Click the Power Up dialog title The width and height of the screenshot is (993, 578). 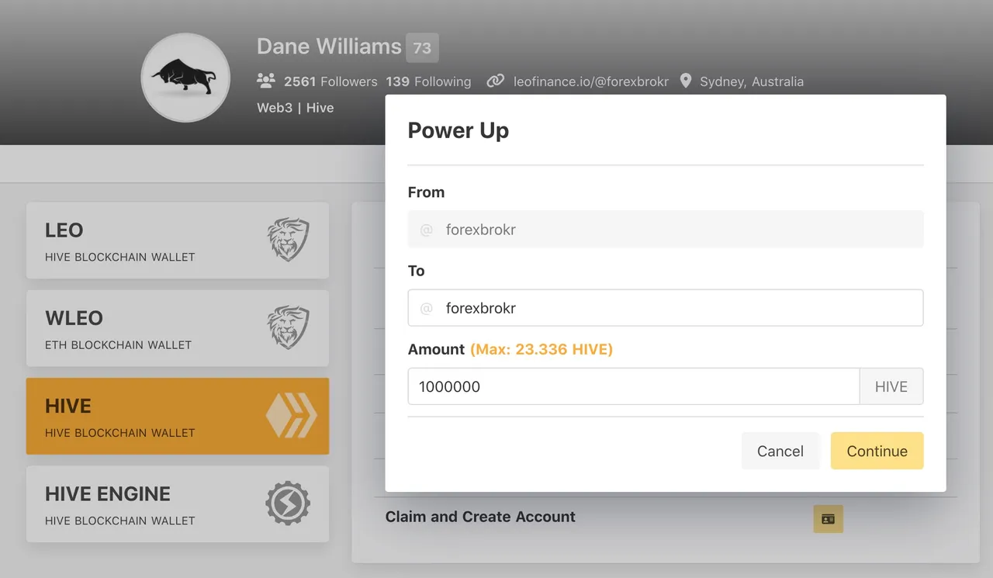pyautogui.click(x=458, y=130)
